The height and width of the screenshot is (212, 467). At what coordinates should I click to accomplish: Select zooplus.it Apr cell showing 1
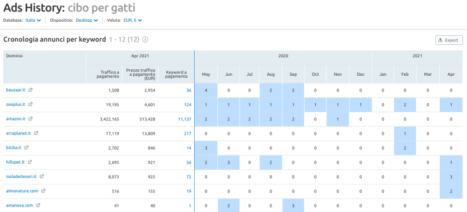click(451, 104)
